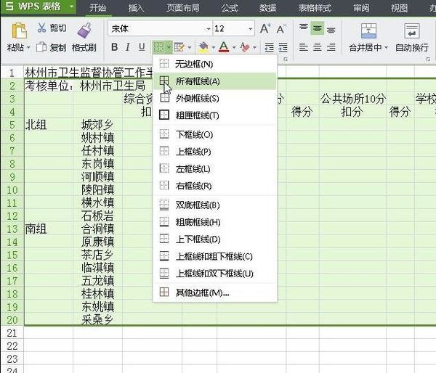
Task: Choose 双底框线(B) from border menu
Action: [x=214, y=205]
